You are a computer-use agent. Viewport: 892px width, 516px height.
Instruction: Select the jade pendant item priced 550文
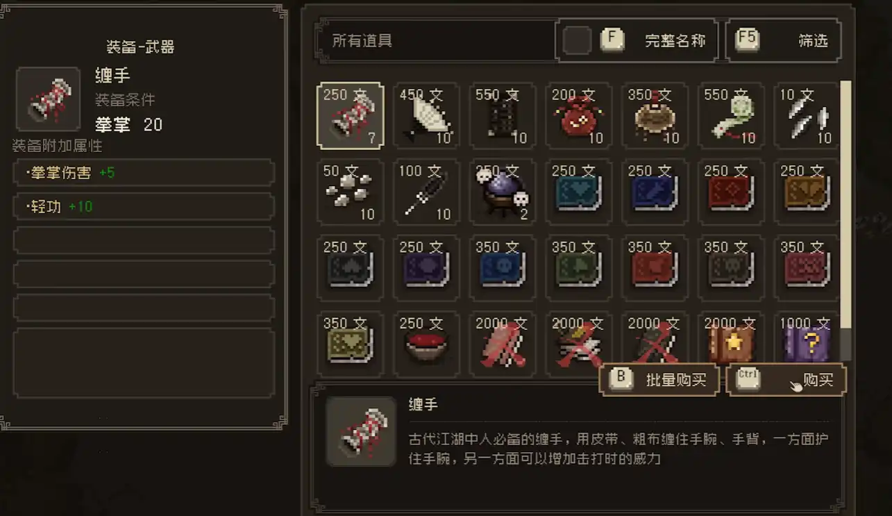point(732,116)
